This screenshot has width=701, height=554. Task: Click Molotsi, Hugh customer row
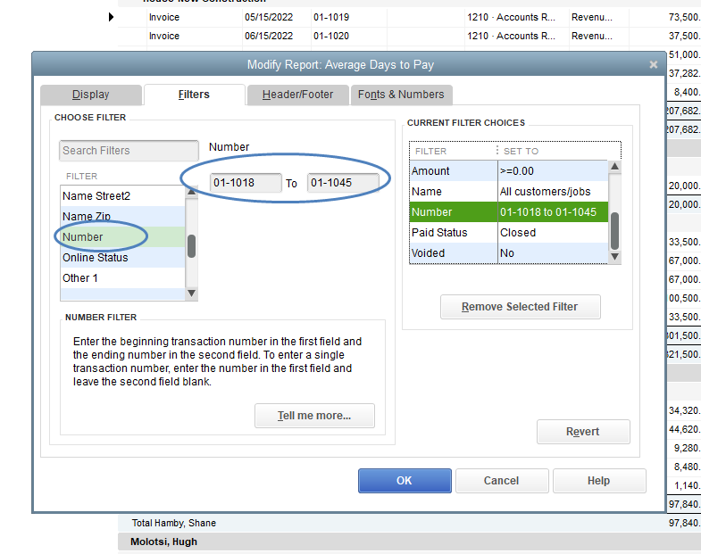409,542
